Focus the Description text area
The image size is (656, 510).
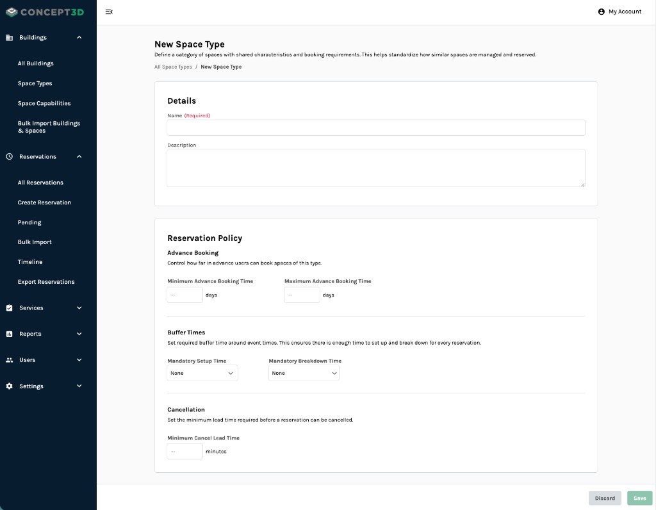[x=375, y=169]
